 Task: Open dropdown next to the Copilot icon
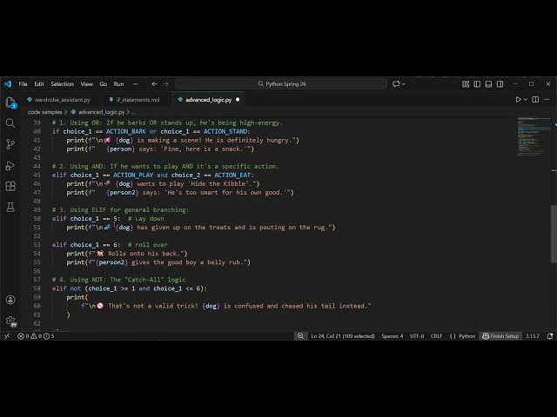(404, 84)
